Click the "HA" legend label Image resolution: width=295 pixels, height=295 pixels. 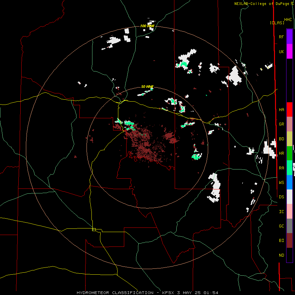282,110
